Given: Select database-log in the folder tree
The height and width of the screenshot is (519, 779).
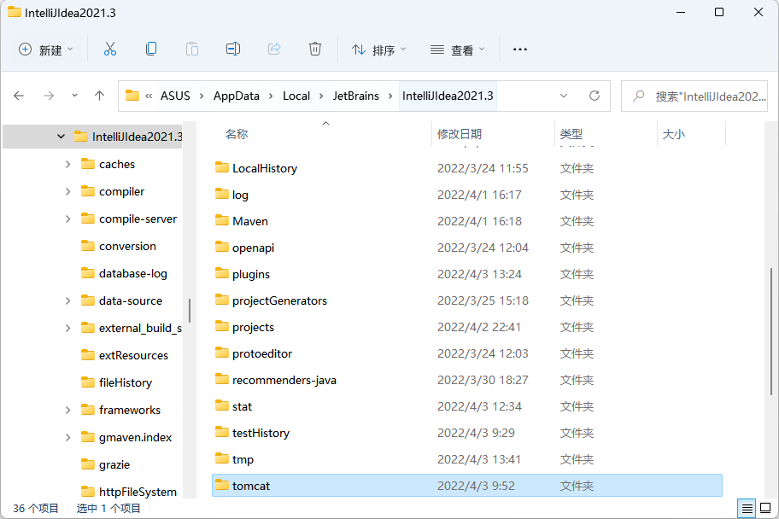Looking at the screenshot, I should [x=132, y=273].
